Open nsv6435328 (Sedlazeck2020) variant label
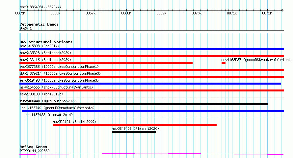293x158 pixels. (45, 53)
